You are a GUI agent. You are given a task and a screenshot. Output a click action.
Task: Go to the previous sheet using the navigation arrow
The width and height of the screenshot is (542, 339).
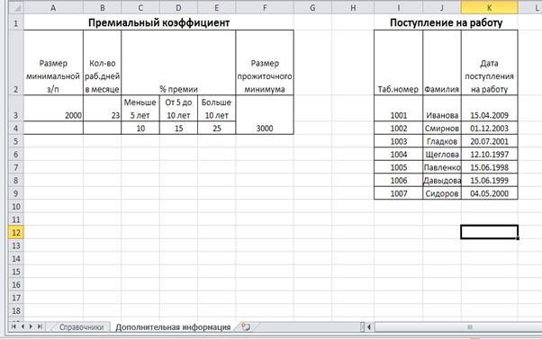23,326
